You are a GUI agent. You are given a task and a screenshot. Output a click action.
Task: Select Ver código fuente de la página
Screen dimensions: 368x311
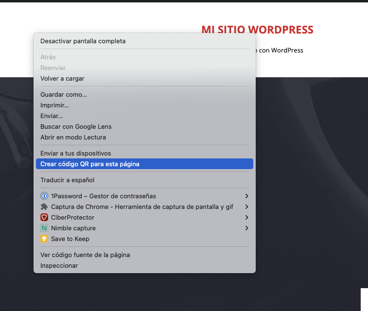tap(144, 255)
